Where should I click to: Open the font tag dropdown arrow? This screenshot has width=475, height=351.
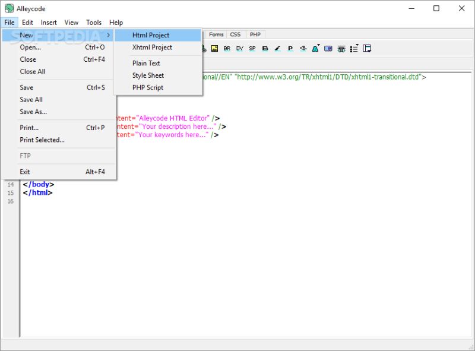pyautogui.click(x=319, y=45)
